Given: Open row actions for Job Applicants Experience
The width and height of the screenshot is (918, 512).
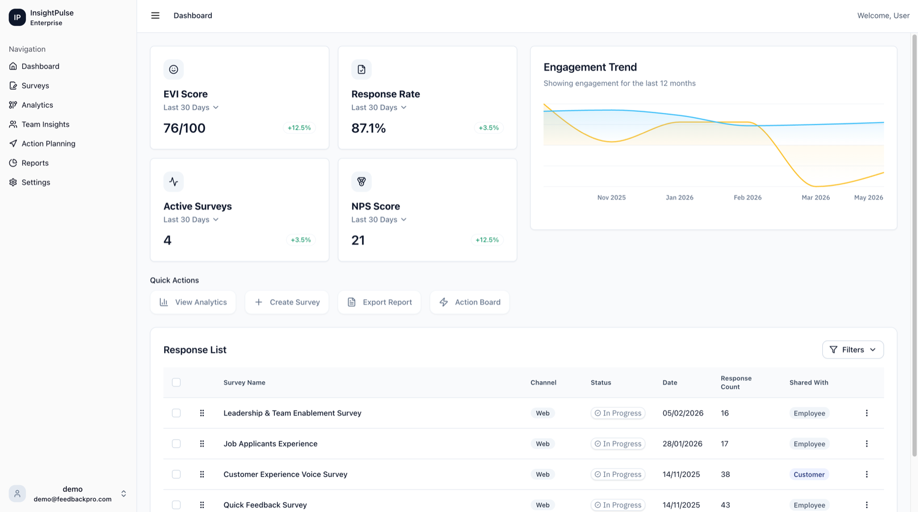Looking at the screenshot, I should coord(866,444).
